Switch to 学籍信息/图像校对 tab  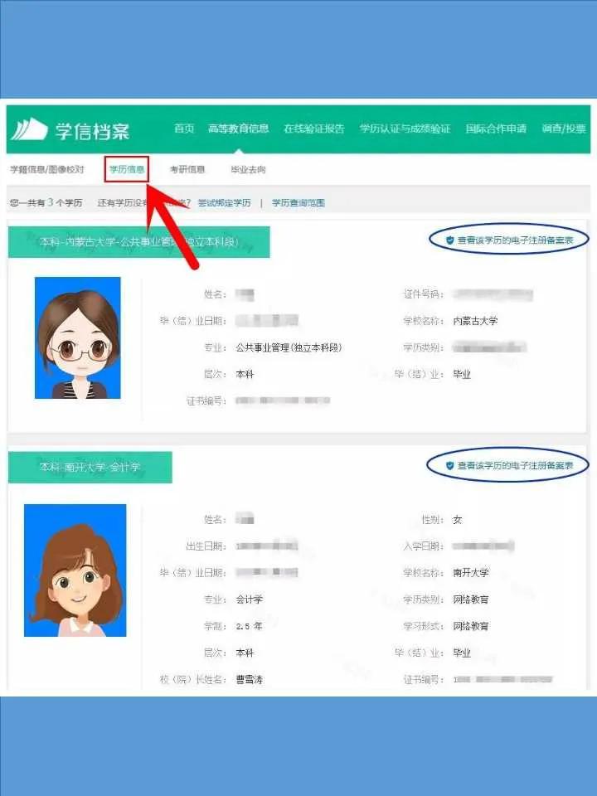pyautogui.click(x=47, y=169)
